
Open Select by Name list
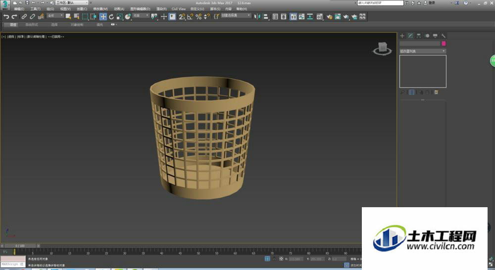click(x=76, y=16)
